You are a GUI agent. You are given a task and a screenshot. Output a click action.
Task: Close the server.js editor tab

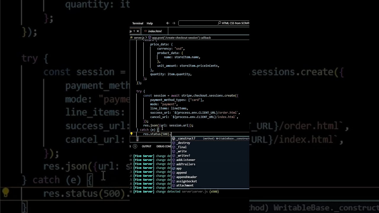coord(138,31)
